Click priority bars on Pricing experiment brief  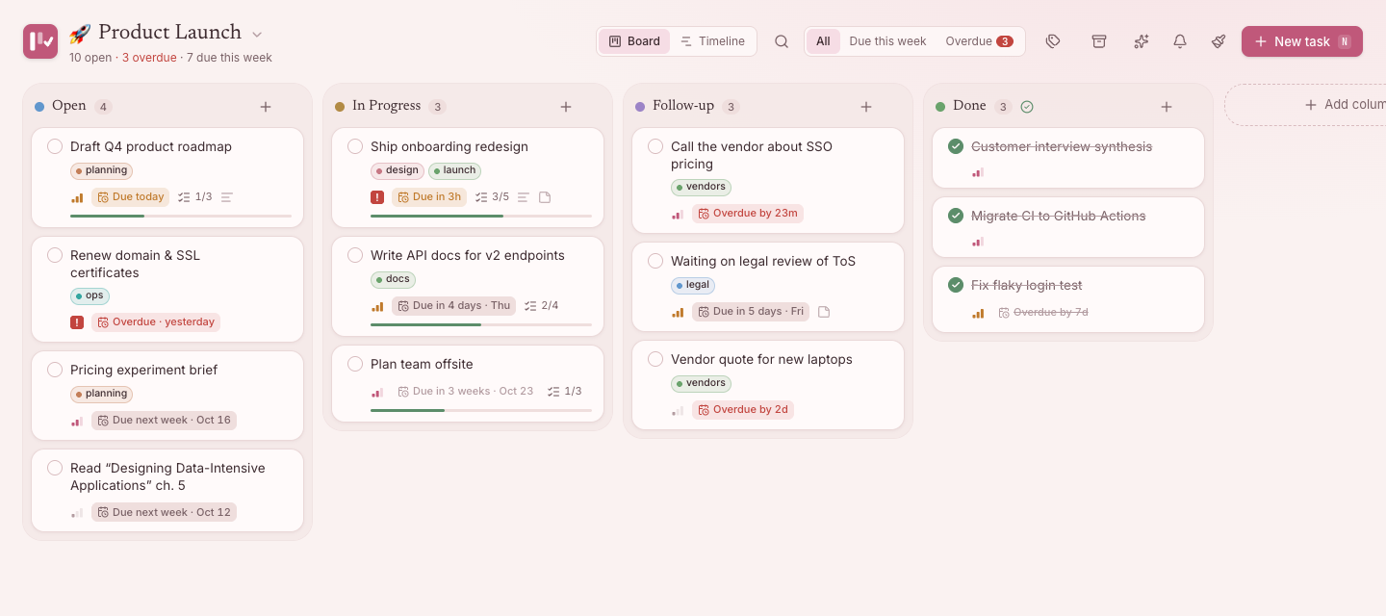coord(77,421)
